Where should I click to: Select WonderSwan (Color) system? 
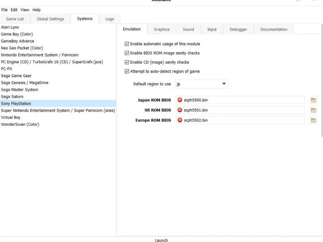[58, 124]
